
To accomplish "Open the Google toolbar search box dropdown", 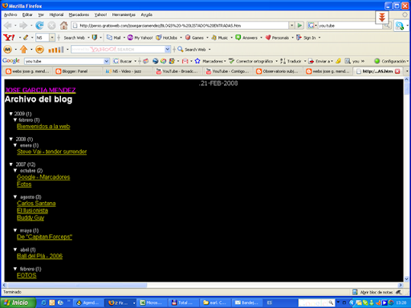I will click(107, 61).
